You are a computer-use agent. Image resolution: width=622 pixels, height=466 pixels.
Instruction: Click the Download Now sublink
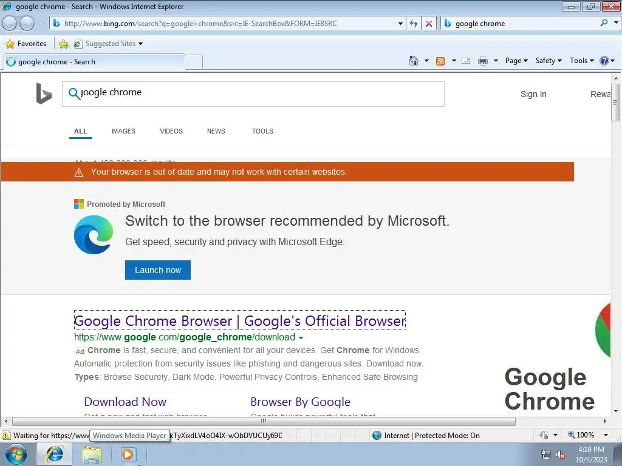pyautogui.click(x=125, y=402)
